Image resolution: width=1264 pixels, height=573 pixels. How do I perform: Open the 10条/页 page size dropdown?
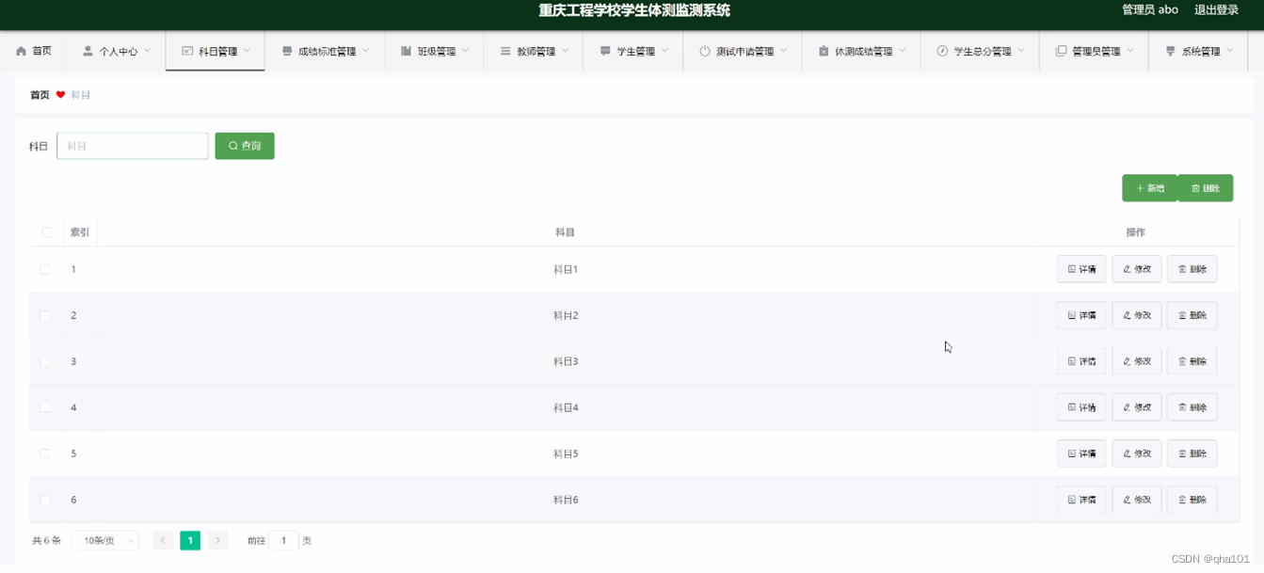coord(104,541)
